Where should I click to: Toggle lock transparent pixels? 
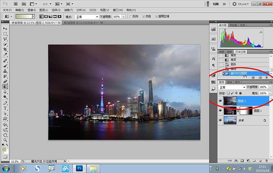pos(228,93)
